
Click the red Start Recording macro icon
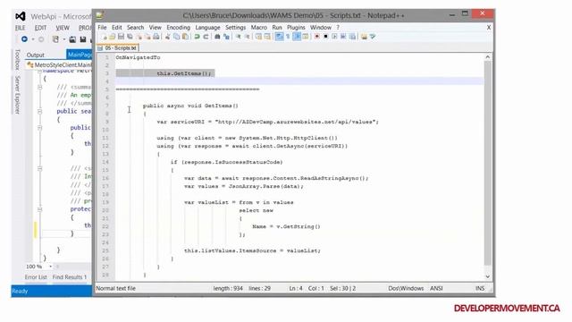click(x=316, y=37)
